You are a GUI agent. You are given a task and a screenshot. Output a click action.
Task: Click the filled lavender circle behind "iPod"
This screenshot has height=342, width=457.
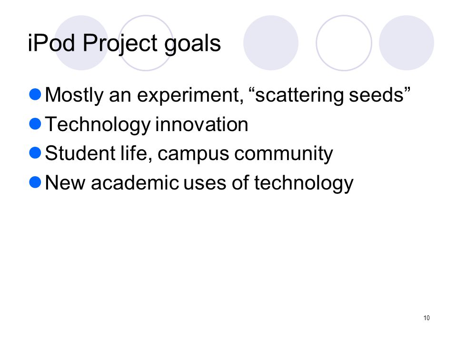(x=81, y=43)
